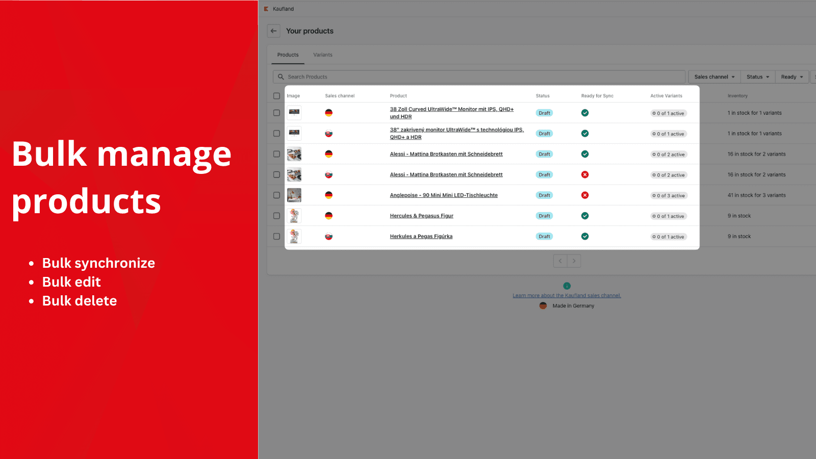Expand the Ready filter dropdown
This screenshot has width=816, height=459.
pyautogui.click(x=792, y=76)
